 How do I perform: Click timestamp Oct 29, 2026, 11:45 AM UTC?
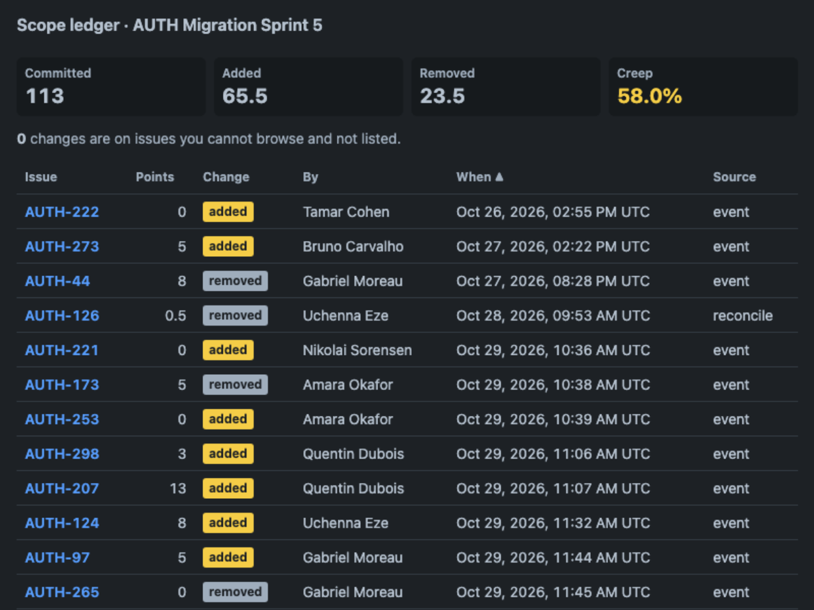553,592
